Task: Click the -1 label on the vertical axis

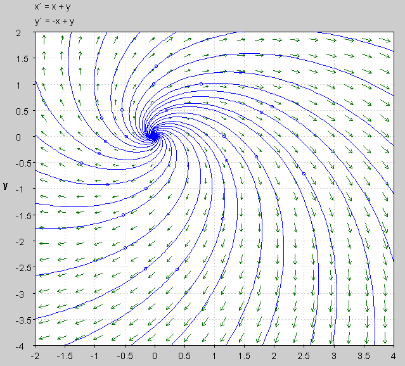Action: point(20,189)
